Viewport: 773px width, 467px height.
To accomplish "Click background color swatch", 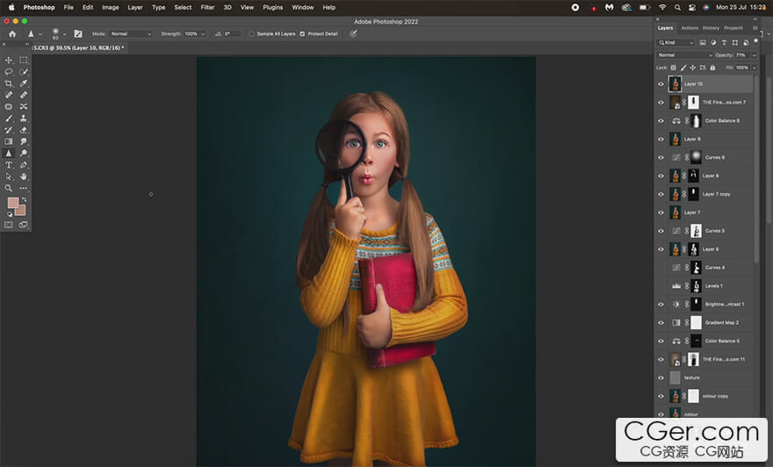I will [x=21, y=212].
